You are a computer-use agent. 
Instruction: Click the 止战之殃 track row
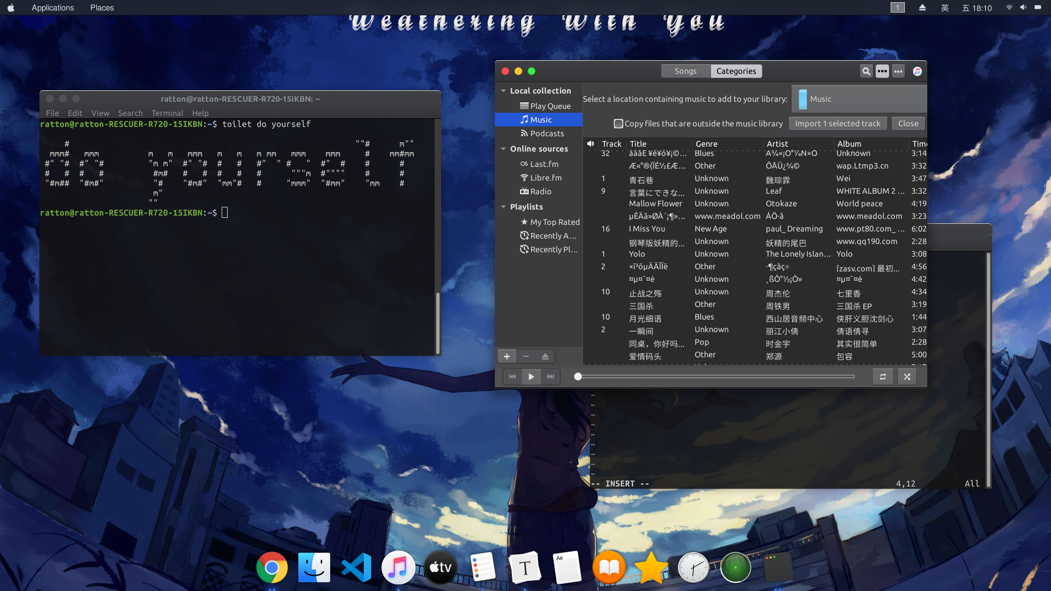click(754, 292)
